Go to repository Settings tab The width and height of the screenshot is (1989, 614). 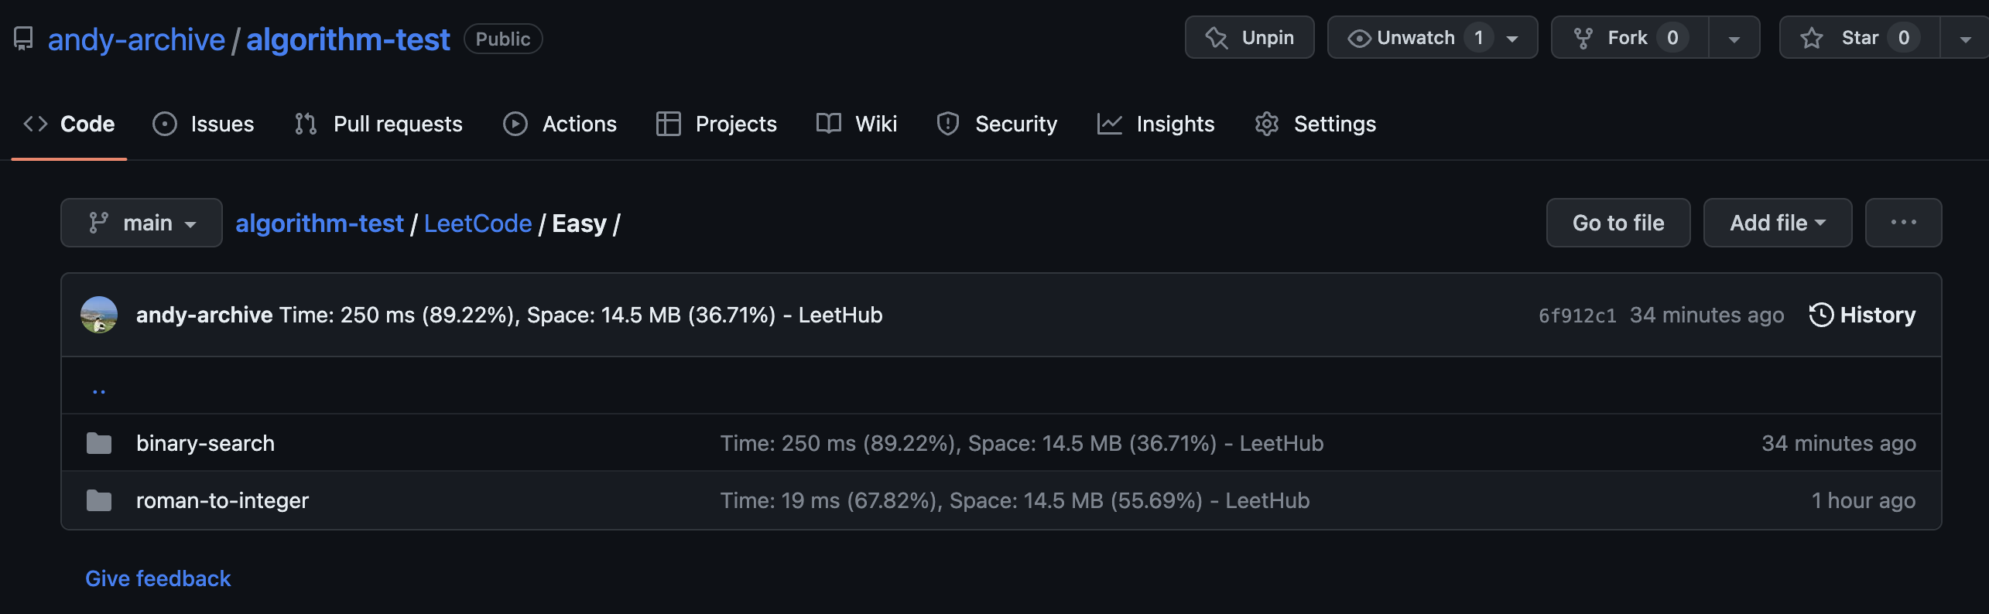click(1315, 124)
